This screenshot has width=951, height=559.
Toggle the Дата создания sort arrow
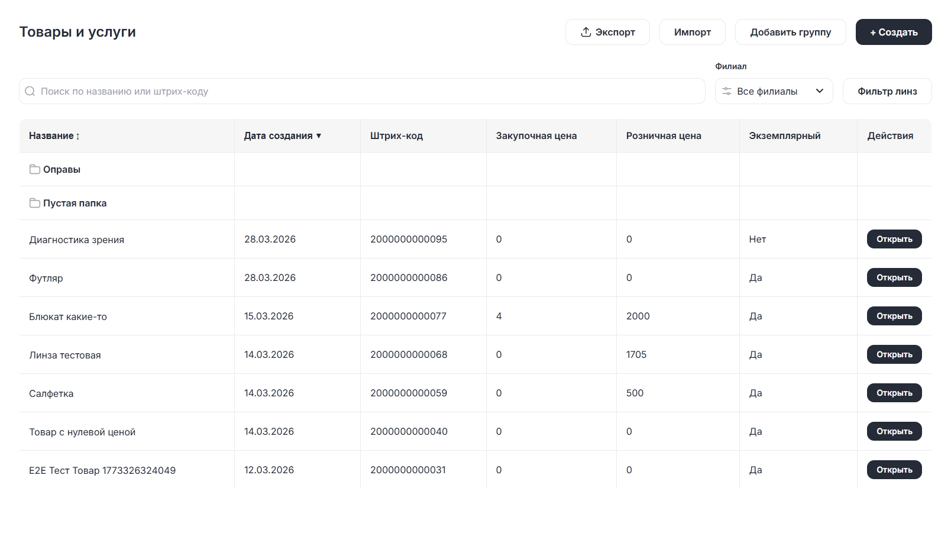319,135
